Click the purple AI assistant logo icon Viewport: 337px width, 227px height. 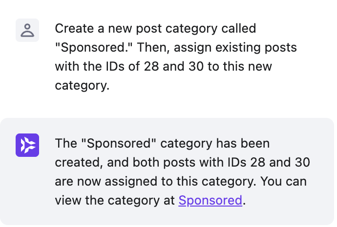tap(27, 145)
